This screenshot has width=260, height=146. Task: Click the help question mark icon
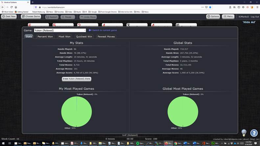[x=254, y=133]
